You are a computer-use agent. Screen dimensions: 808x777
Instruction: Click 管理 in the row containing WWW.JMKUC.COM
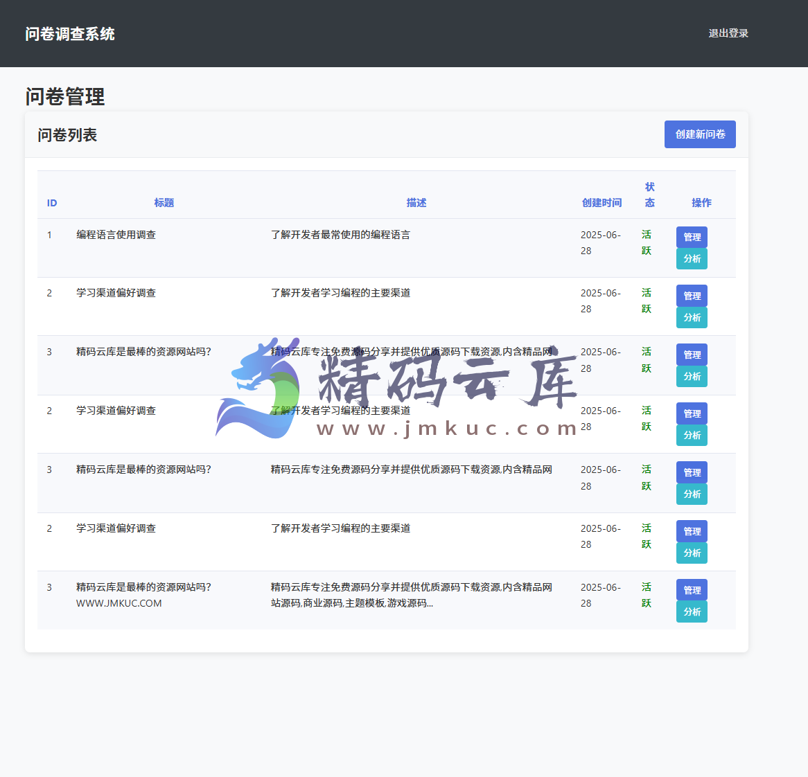(692, 590)
